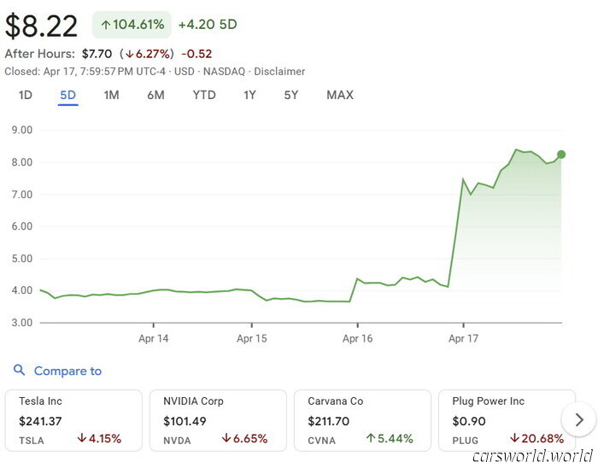598x468 pixels.
Task: Select the 1Y time range tab
Action: 249,95
